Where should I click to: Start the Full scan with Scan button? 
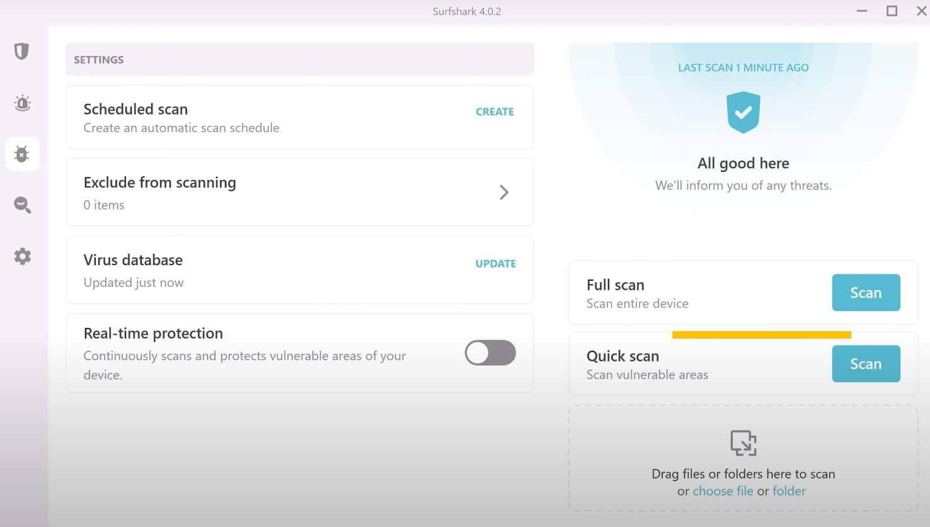[866, 293]
